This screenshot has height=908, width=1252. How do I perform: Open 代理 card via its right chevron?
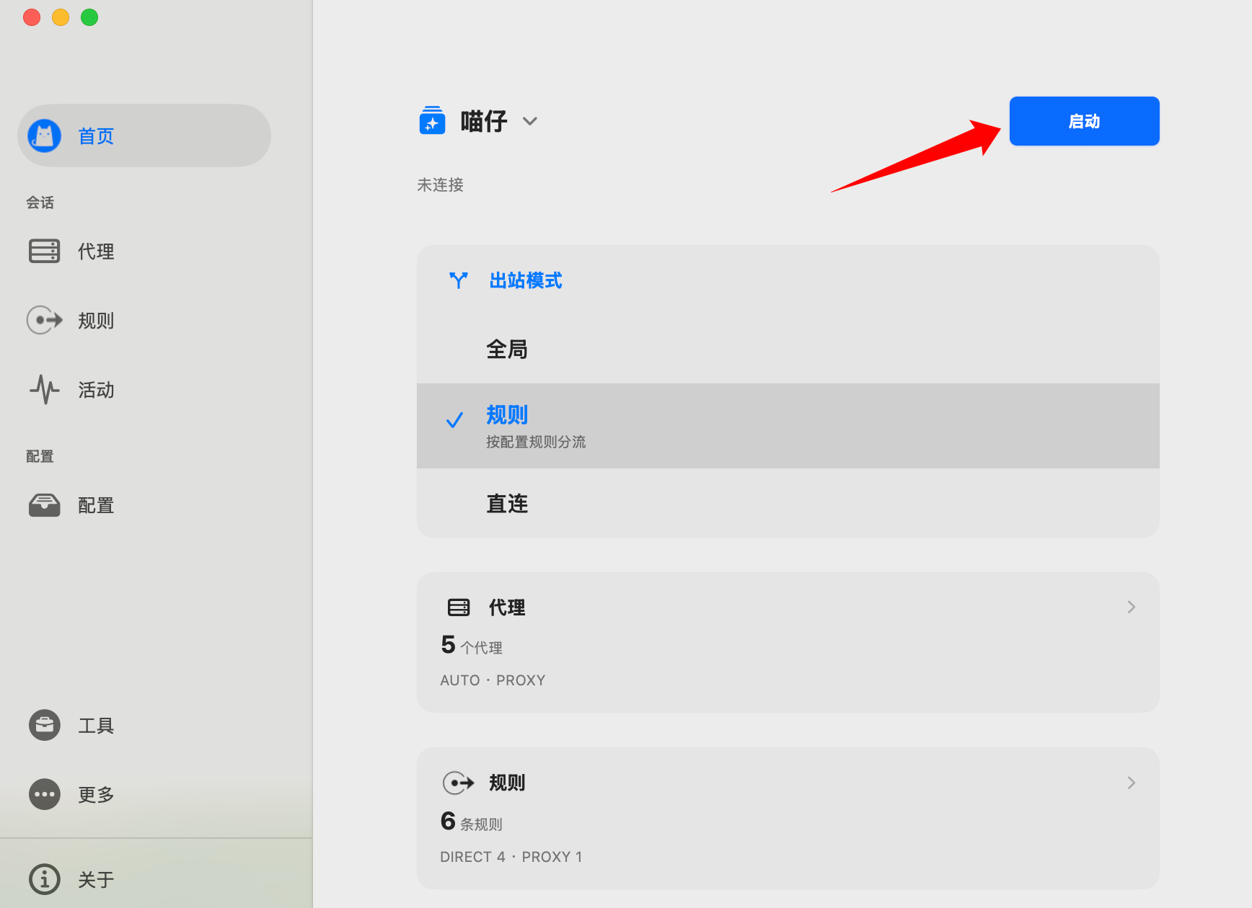(1131, 607)
